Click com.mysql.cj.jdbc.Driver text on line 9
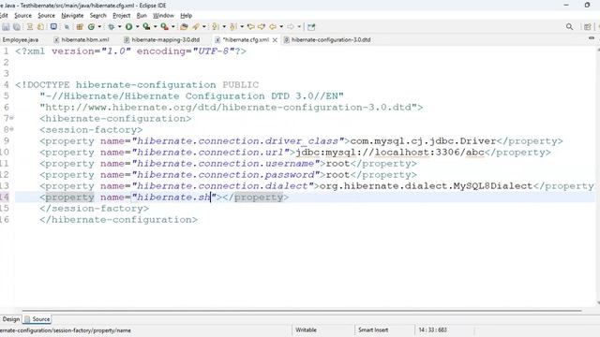This screenshot has width=600, height=337. [x=423, y=141]
